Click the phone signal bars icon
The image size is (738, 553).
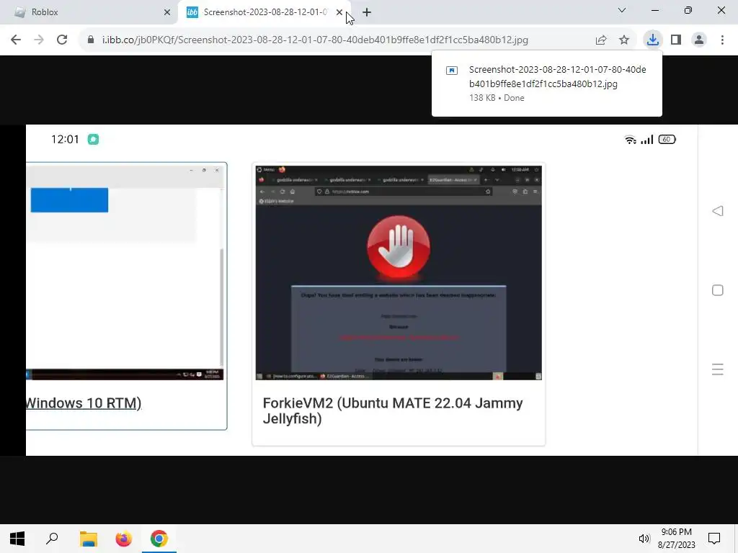coord(647,140)
